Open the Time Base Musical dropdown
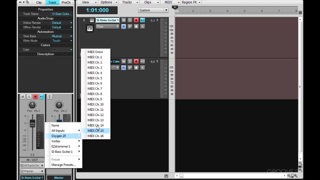The height and width of the screenshot is (180, 320). [62, 36]
